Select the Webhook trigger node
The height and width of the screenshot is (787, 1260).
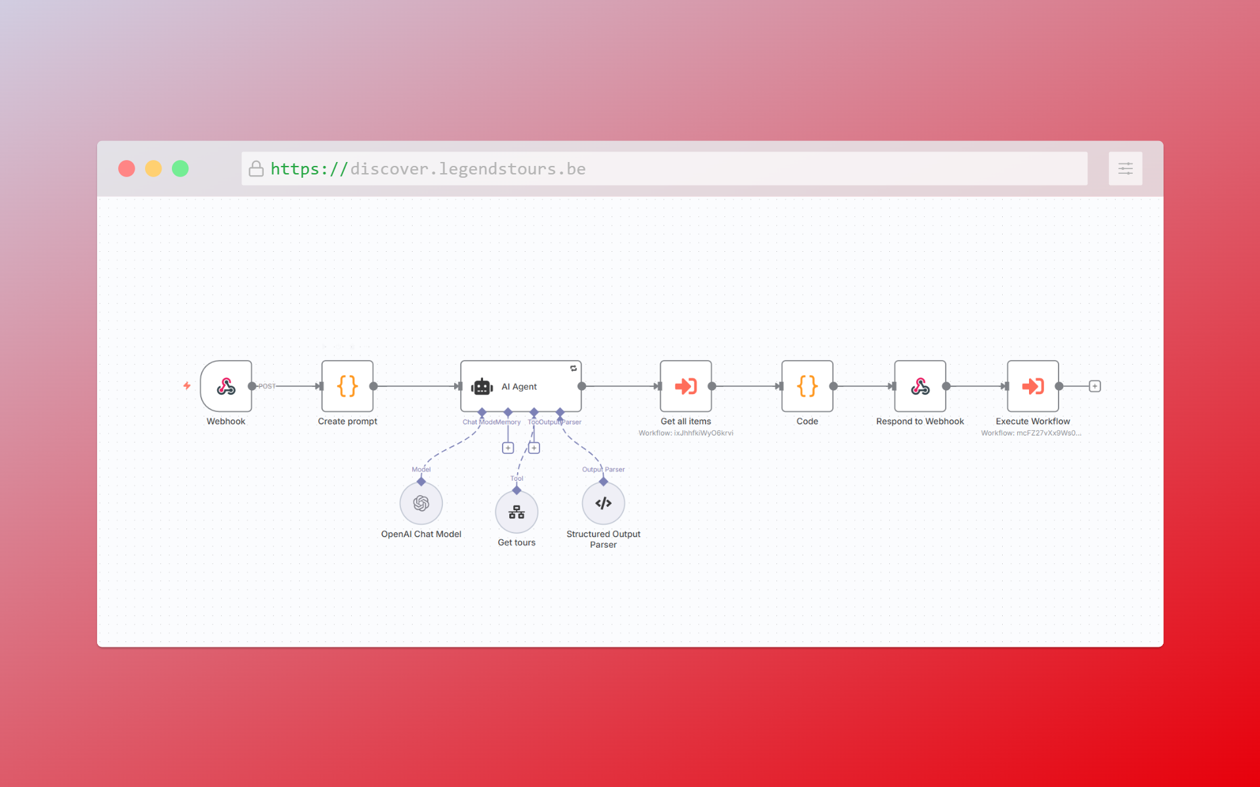pos(226,386)
